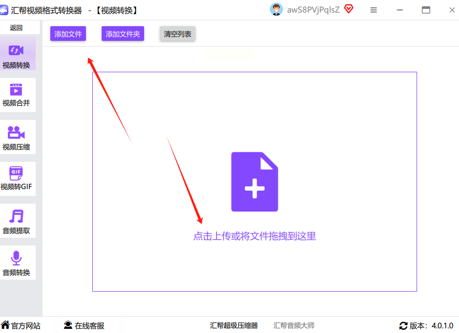Click the headset person icon for 在线客服
Viewport: 459px width, 333px height.
68,325
